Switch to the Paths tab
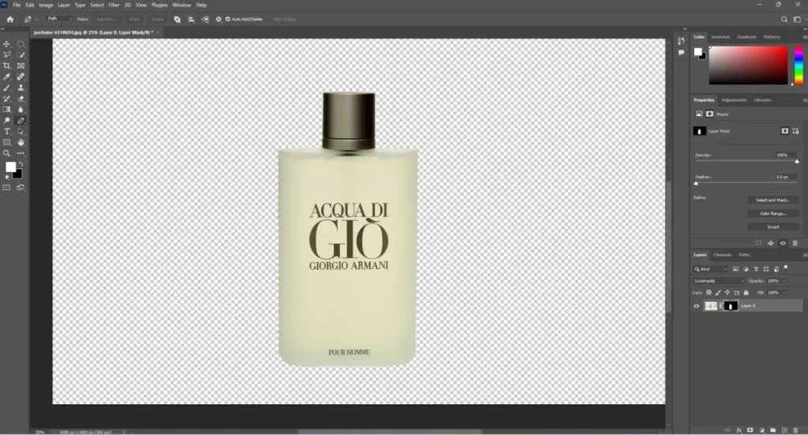This screenshot has width=808, height=435. pyautogui.click(x=744, y=255)
